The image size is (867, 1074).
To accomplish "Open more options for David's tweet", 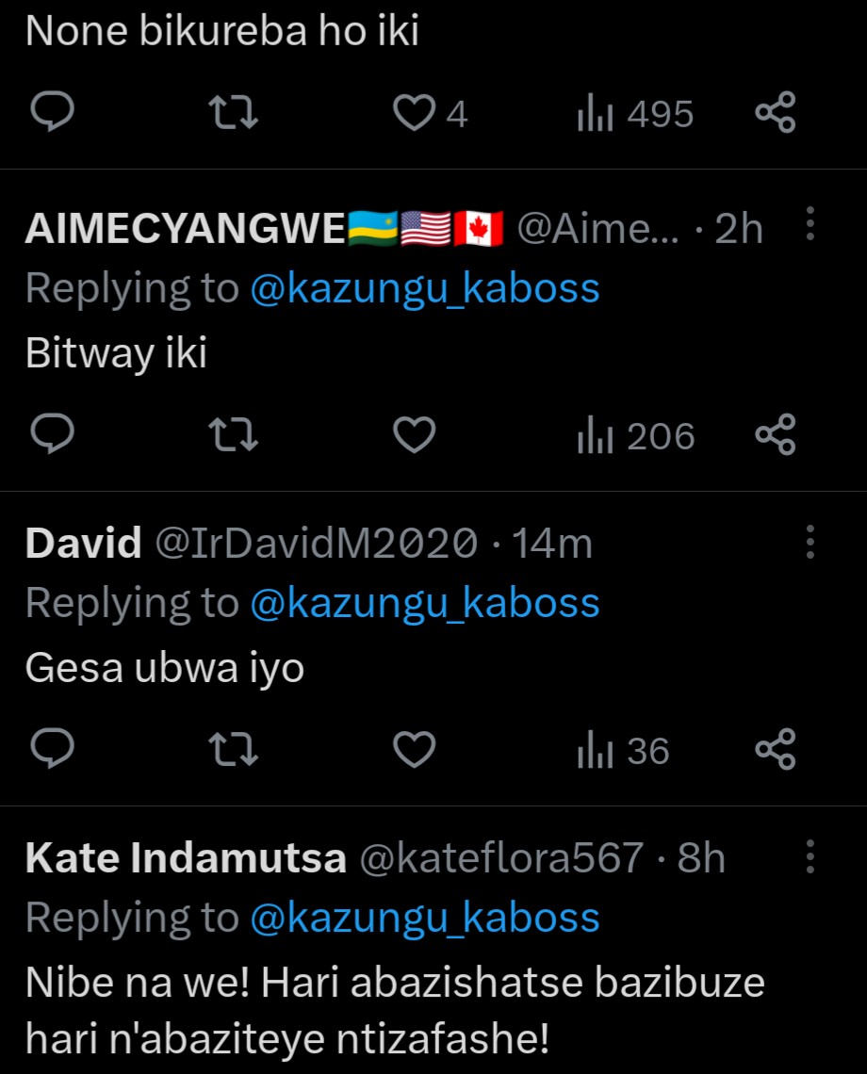I will (x=810, y=542).
